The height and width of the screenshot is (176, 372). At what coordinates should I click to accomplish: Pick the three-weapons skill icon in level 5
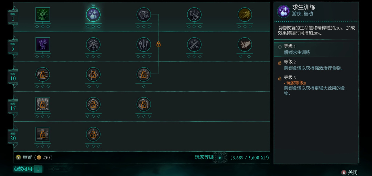144,45
